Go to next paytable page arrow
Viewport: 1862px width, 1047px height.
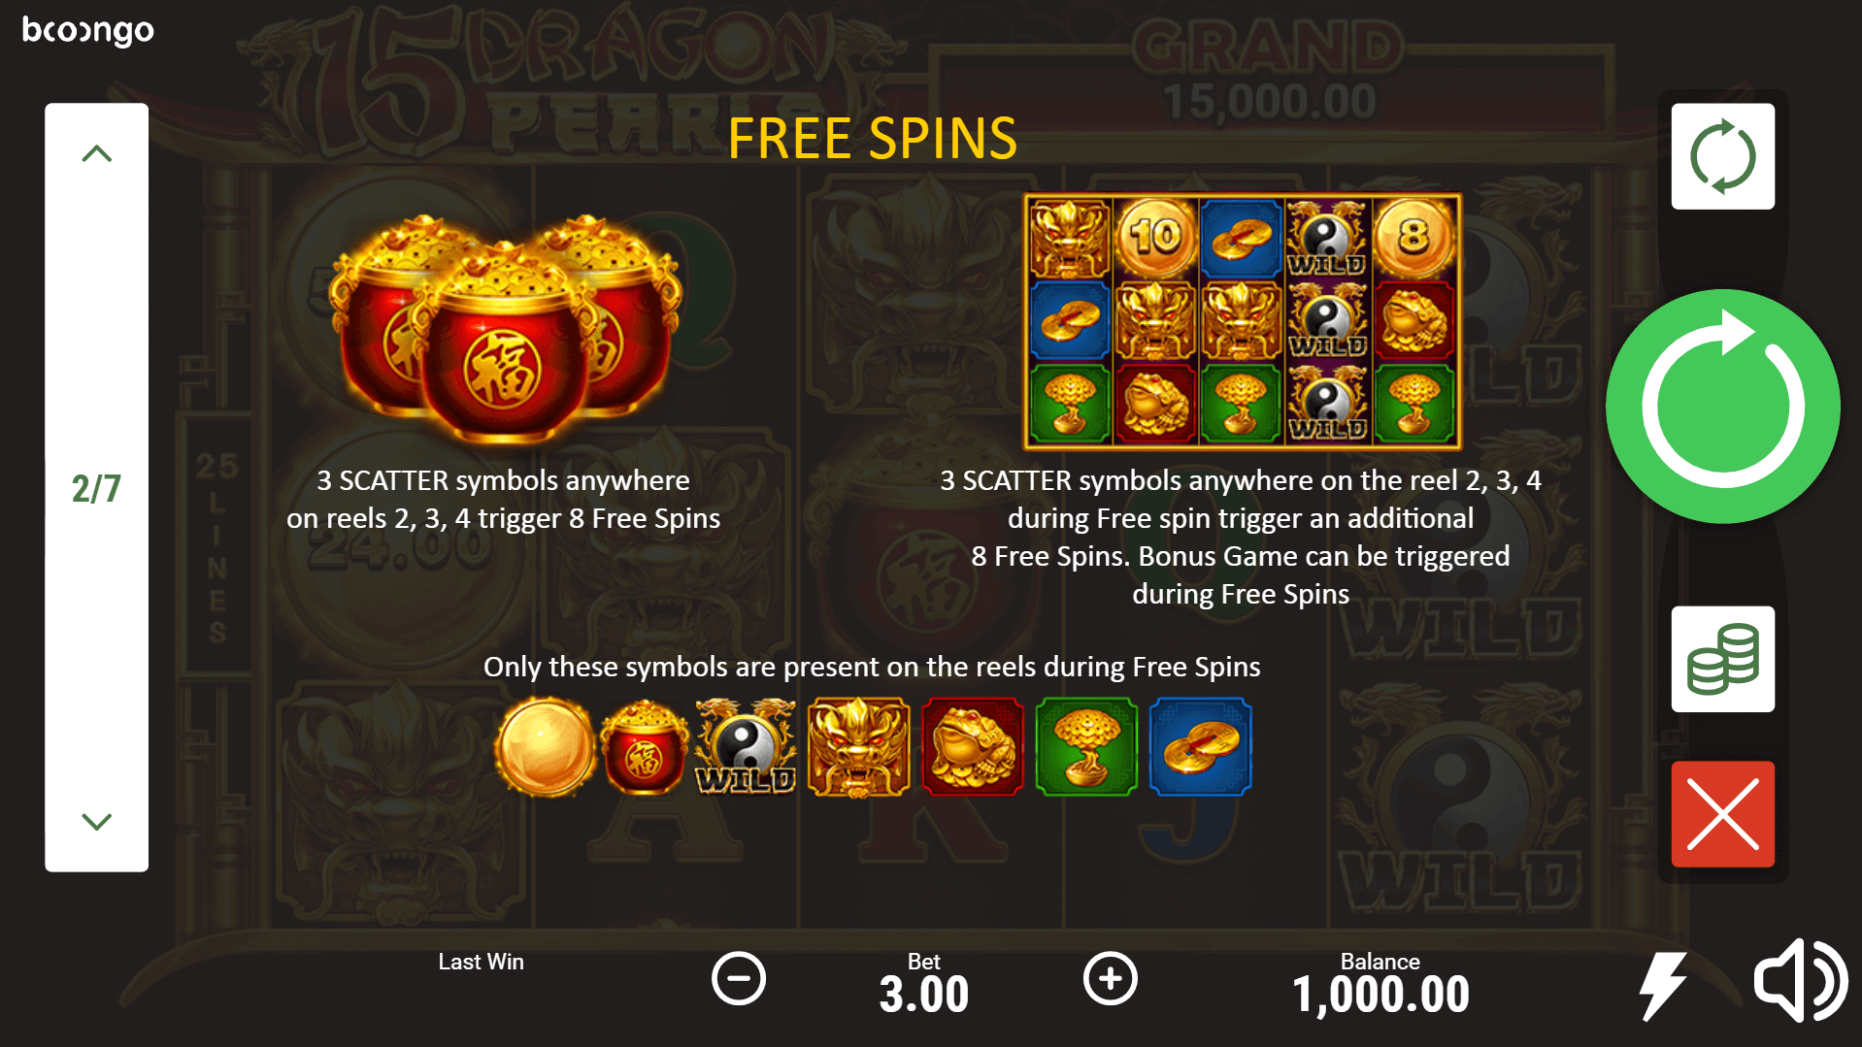96,822
